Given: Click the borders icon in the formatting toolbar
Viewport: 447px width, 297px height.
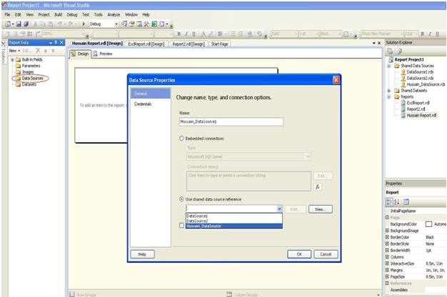Looking at the screenshot, I should (346, 34).
